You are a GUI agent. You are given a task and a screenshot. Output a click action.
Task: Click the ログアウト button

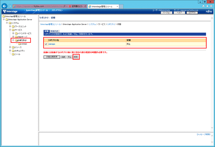click(x=192, y=13)
